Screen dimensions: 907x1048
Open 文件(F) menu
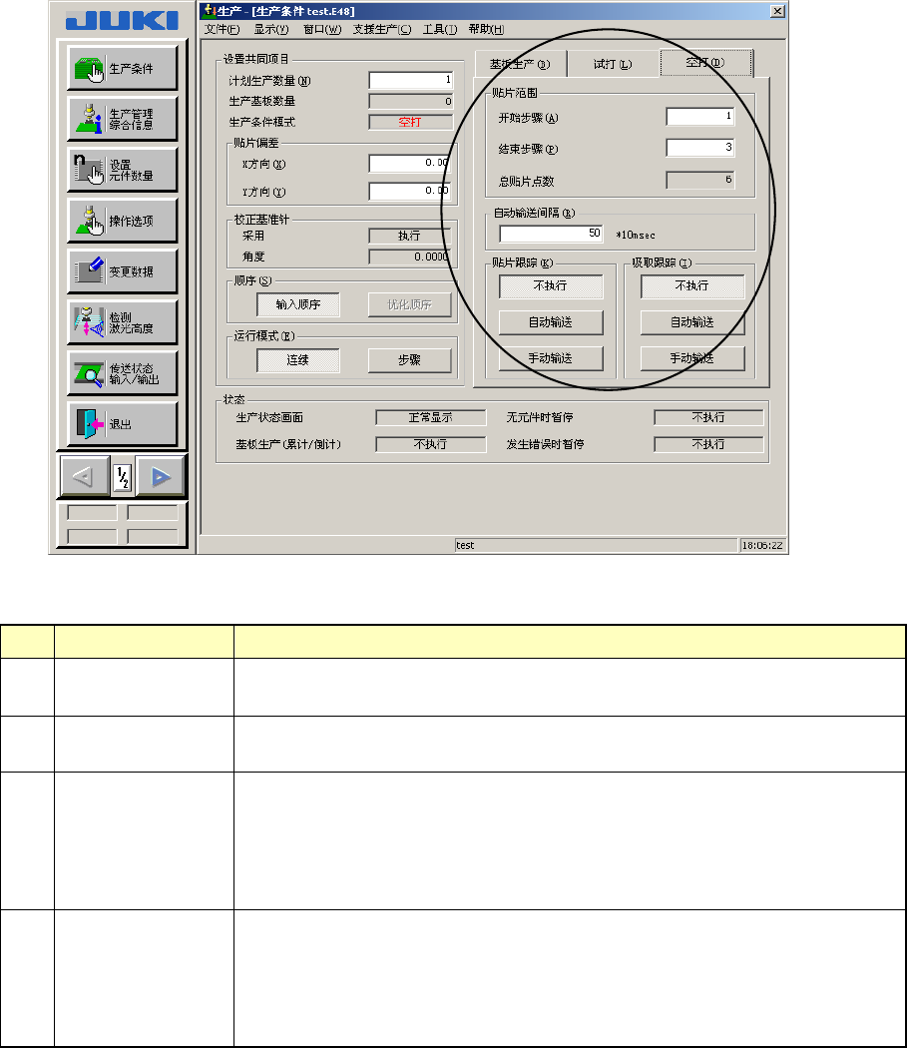222,29
